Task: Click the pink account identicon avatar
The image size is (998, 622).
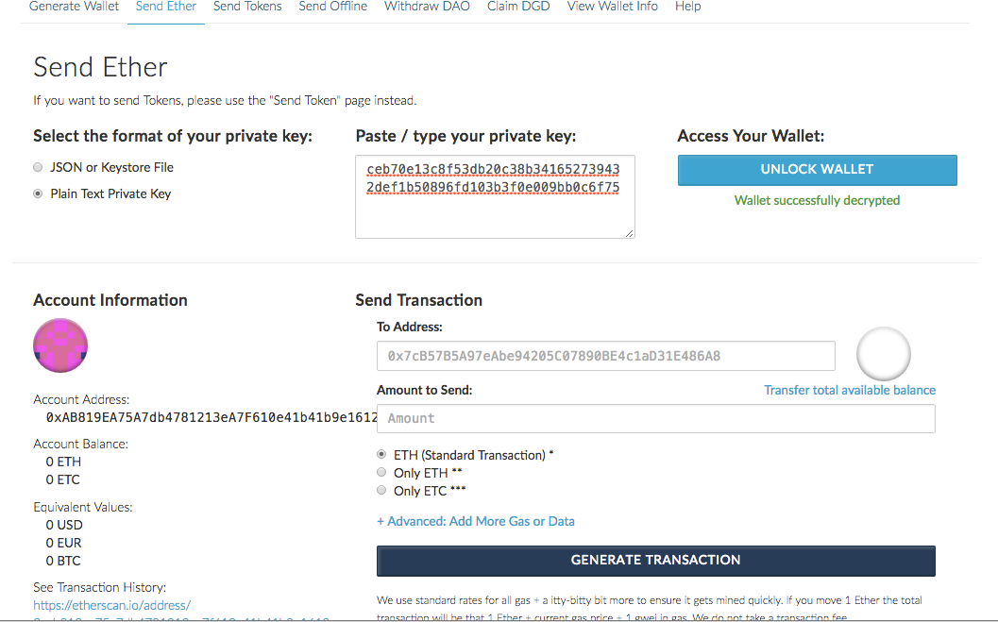Action: (x=60, y=345)
